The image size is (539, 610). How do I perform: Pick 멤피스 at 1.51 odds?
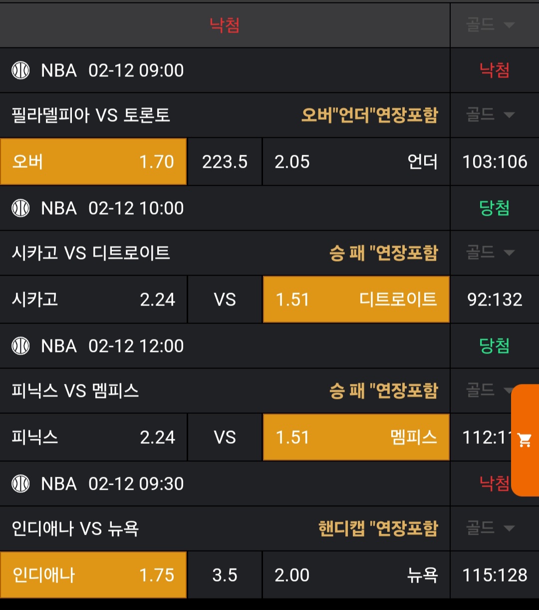[356, 437]
